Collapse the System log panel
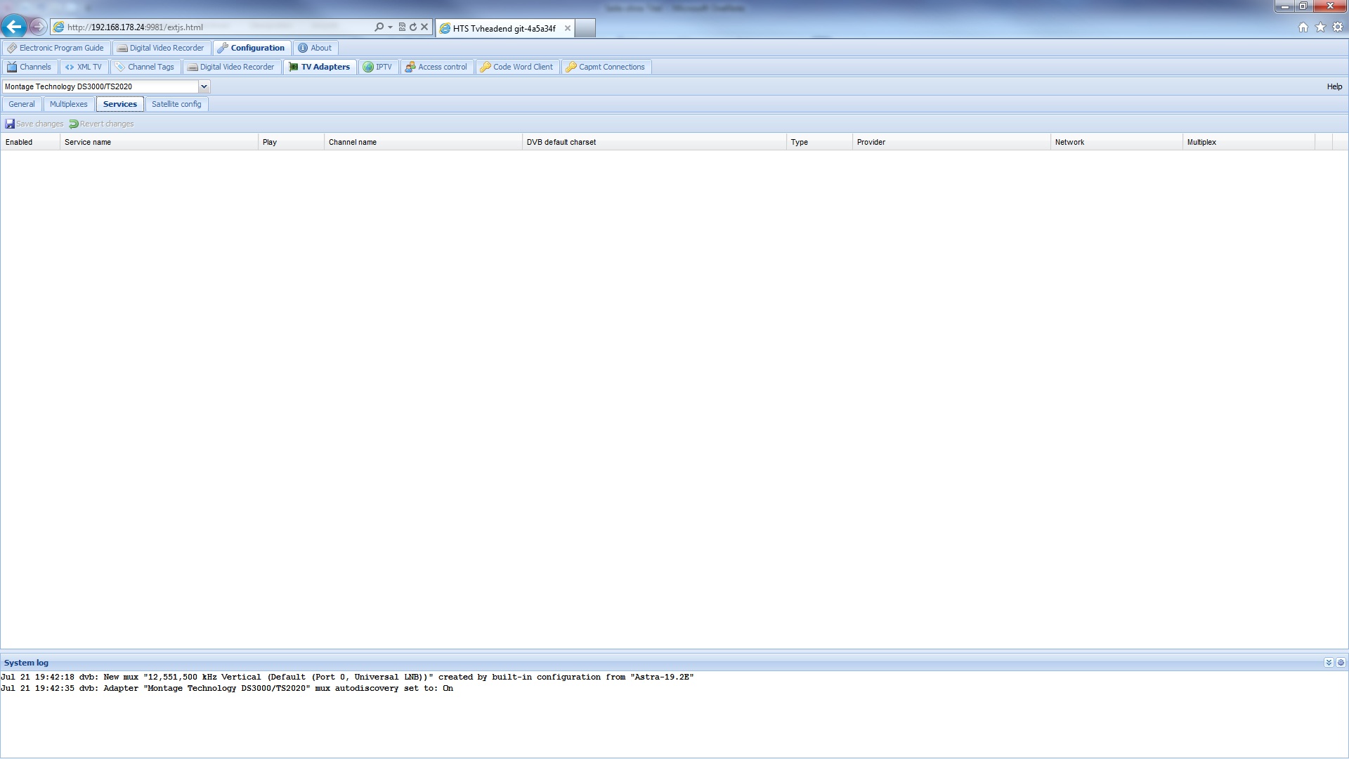1349x759 pixels. 1328,663
